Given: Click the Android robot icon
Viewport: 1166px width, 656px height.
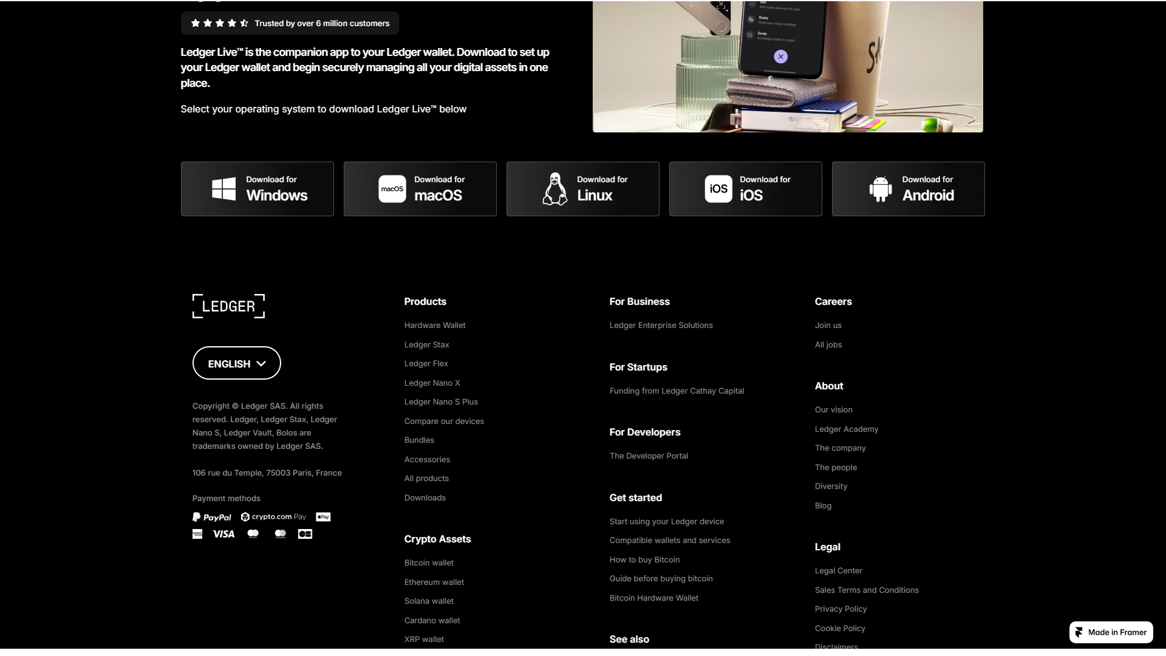Looking at the screenshot, I should coord(881,189).
